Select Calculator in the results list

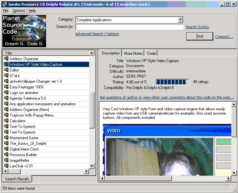46,121
